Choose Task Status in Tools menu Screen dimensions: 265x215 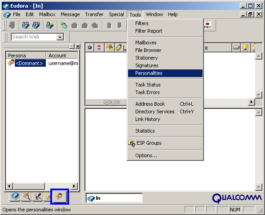coord(165,85)
